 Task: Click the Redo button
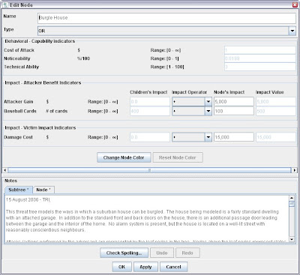(187, 253)
